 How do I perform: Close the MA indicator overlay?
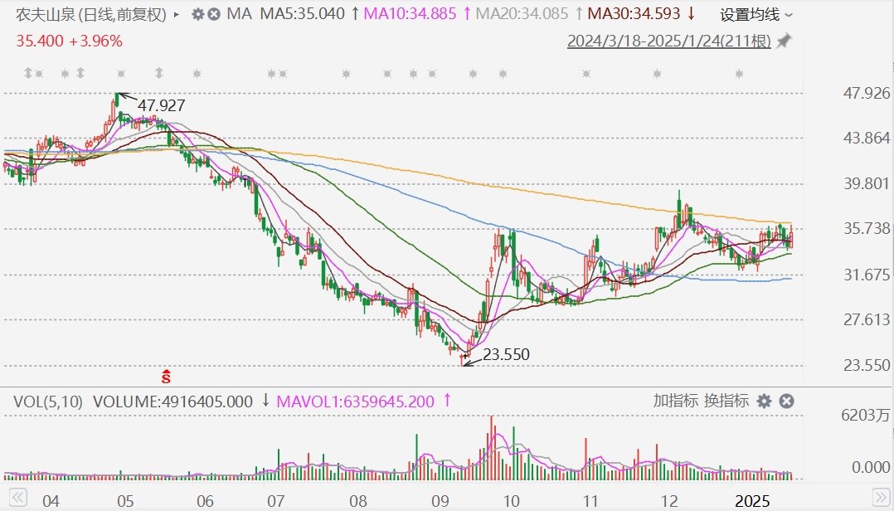(x=215, y=14)
